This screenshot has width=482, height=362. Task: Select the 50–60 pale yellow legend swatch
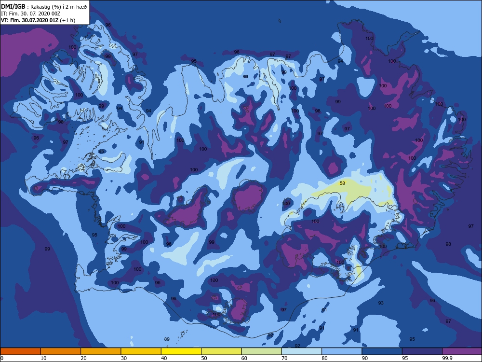pyautogui.click(x=221, y=351)
